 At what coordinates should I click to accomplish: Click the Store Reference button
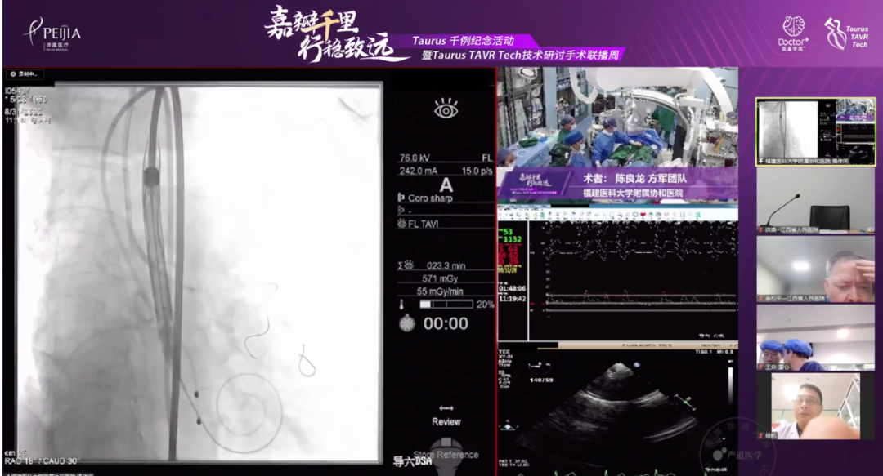446,455
